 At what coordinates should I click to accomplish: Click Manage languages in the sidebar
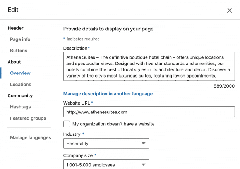point(30,137)
